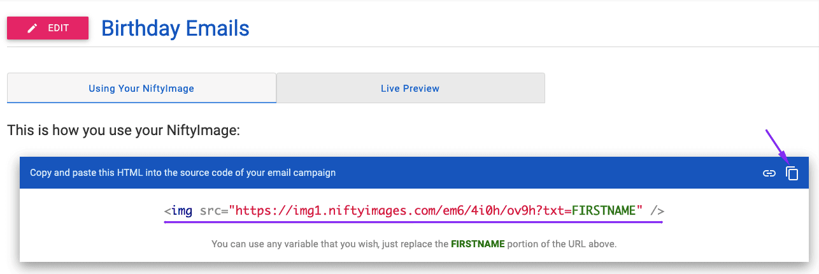The height and width of the screenshot is (274, 819).
Task: Select the green FIRSTNAME variable in the URL
Action: click(x=604, y=210)
